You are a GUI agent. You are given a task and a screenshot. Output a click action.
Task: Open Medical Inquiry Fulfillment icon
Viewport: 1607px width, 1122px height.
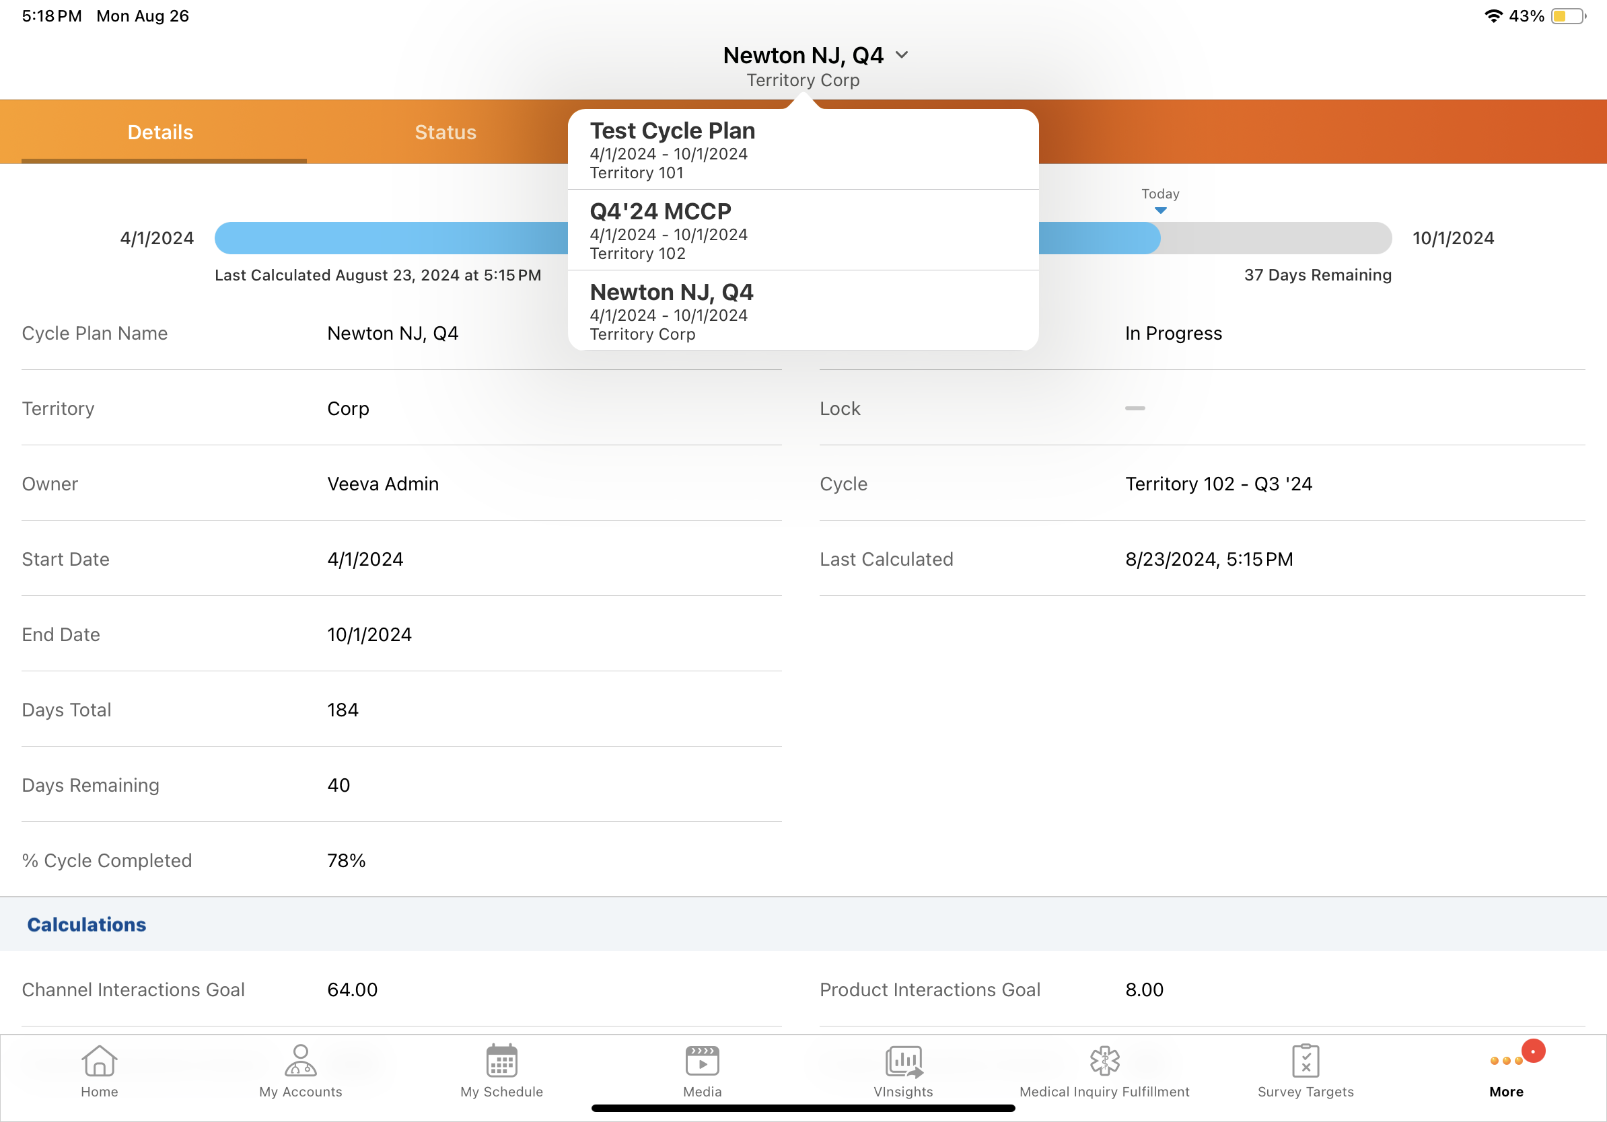(x=1104, y=1061)
